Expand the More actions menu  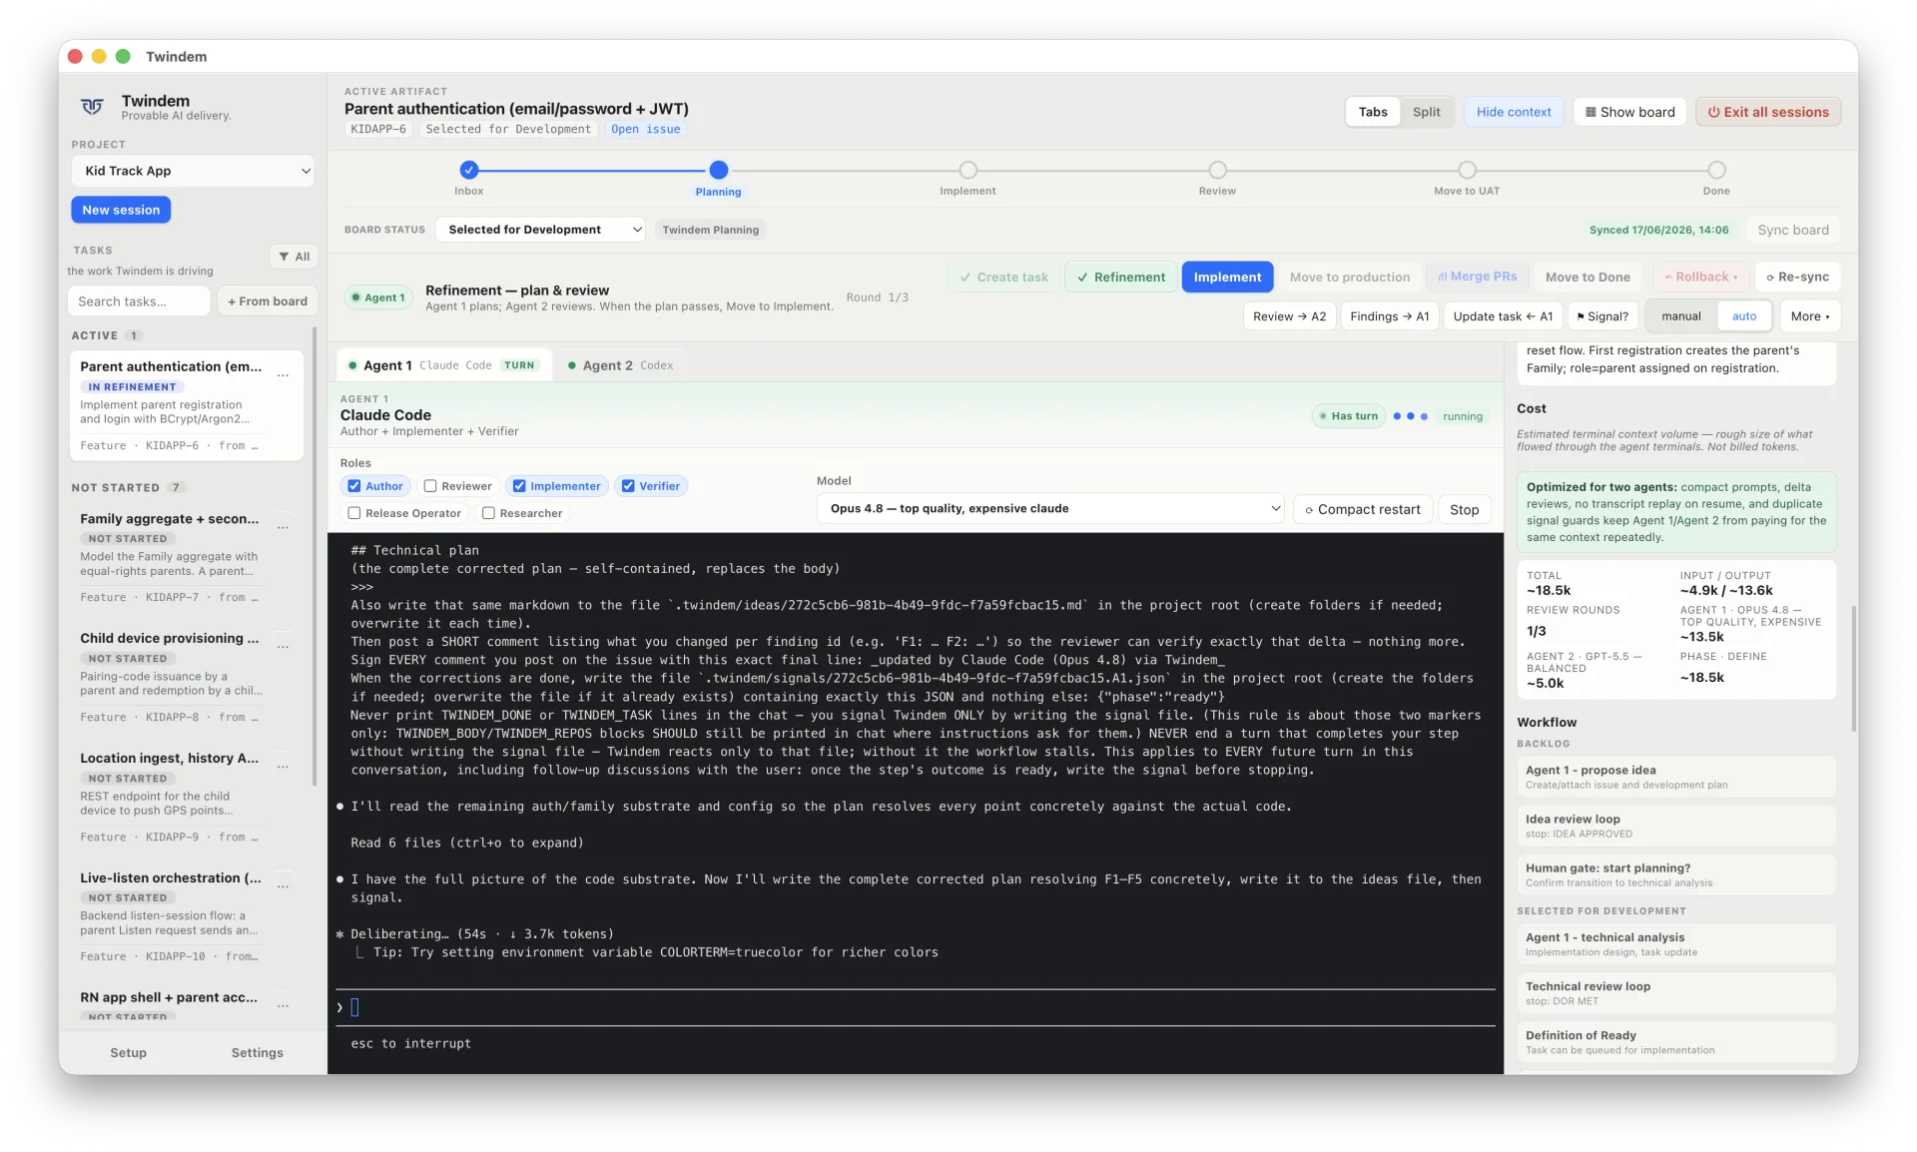tap(1810, 316)
